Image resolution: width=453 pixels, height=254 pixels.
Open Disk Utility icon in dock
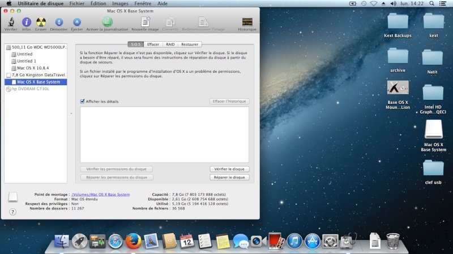click(348, 242)
